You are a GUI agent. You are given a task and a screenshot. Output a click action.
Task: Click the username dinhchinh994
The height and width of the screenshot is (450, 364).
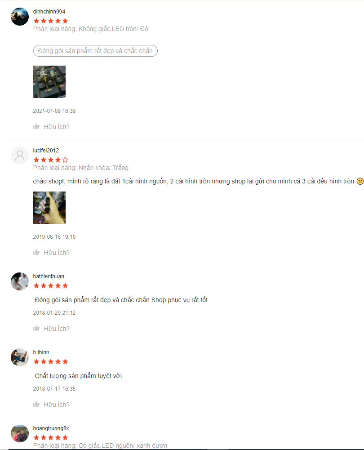pyautogui.click(x=49, y=12)
